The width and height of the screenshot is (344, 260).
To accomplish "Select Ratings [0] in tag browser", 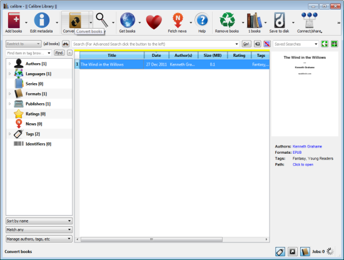I will [36, 114].
